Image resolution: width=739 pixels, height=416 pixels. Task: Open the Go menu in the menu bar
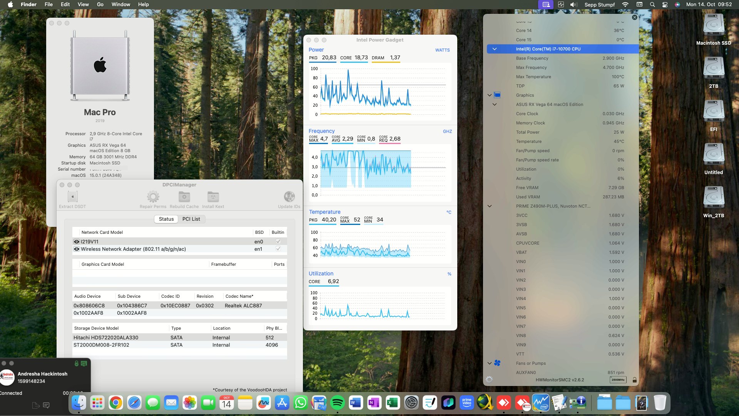click(99, 4)
